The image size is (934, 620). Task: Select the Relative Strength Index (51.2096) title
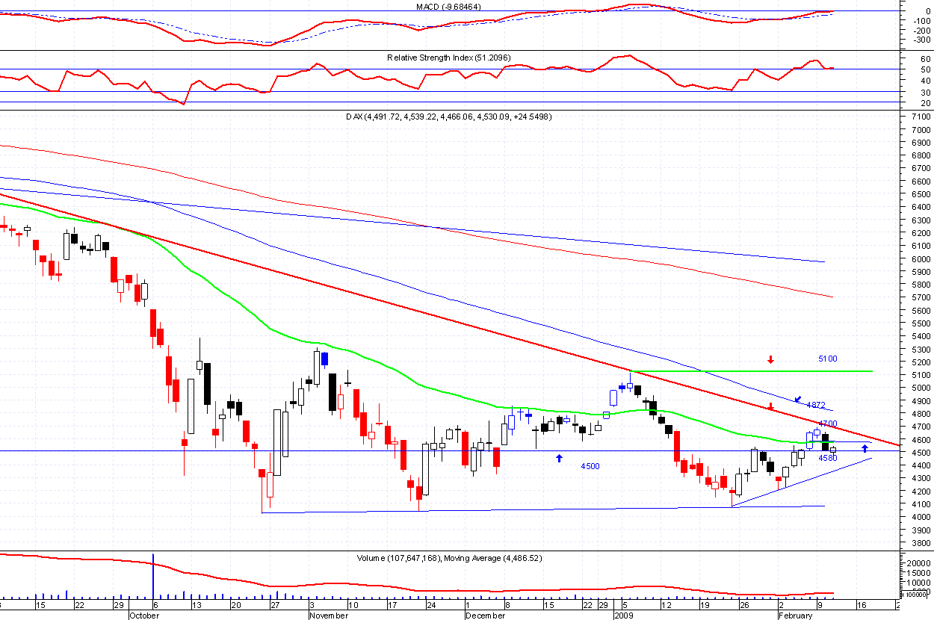pos(448,58)
